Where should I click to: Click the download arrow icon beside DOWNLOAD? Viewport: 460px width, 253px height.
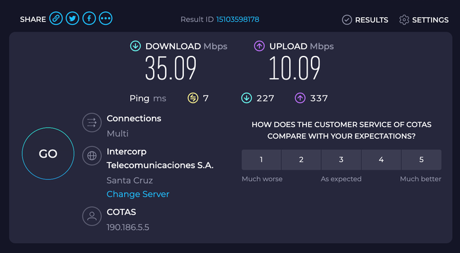coord(135,46)
